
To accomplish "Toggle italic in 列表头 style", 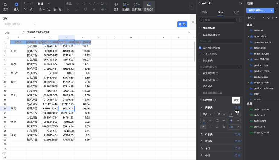I will pos(210,127).
